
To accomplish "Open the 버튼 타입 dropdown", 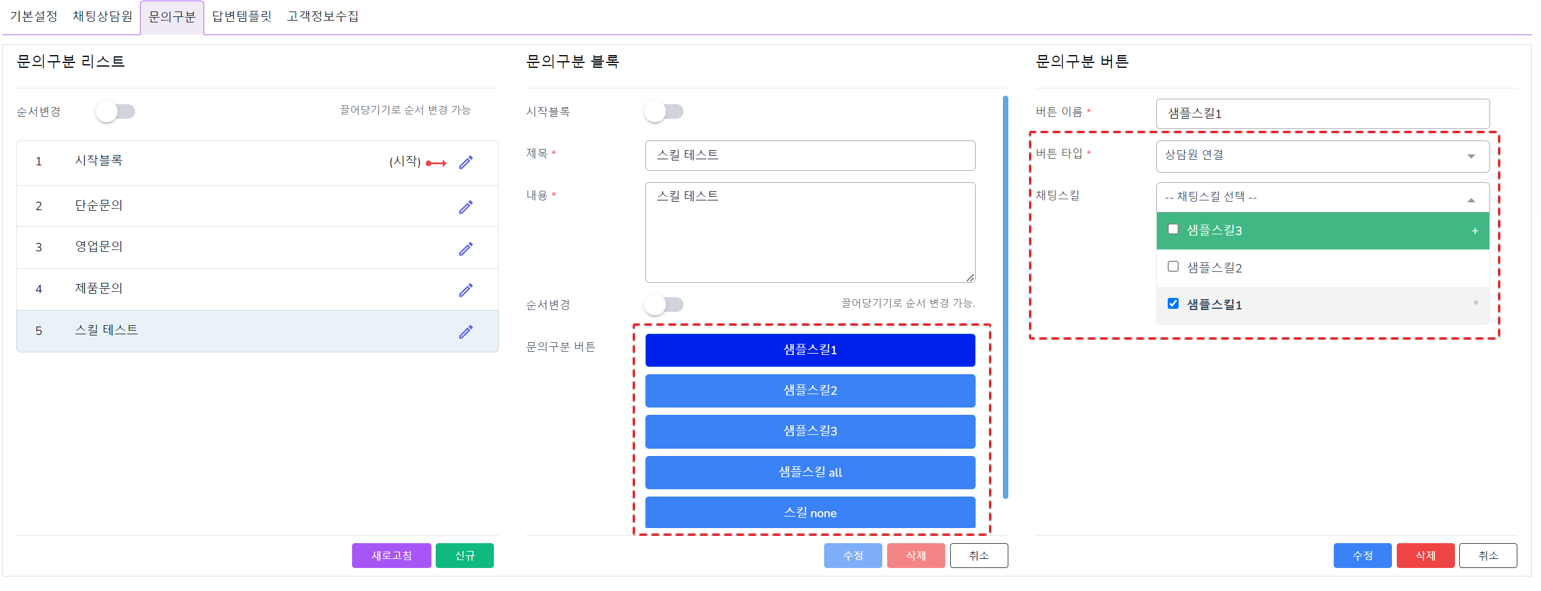I will [1322, 156].
